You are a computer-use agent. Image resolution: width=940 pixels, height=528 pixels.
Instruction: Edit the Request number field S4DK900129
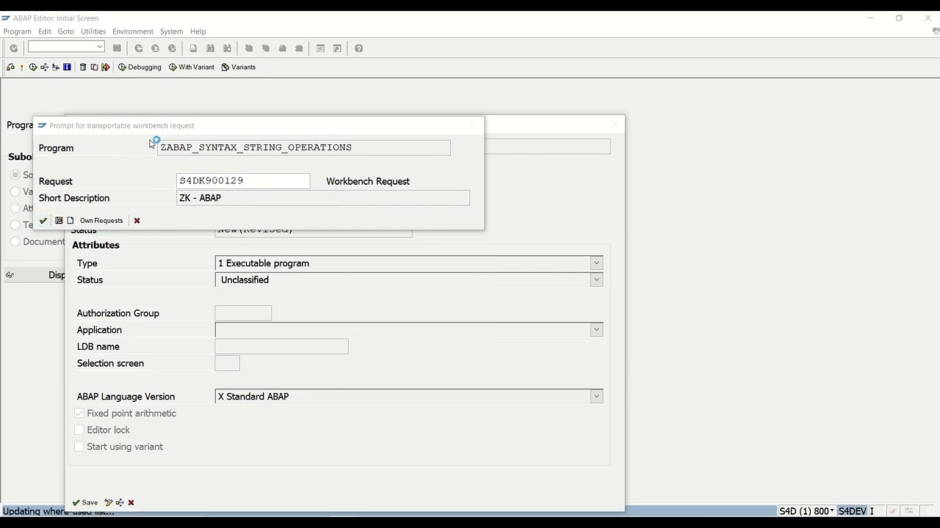point(243,181)
